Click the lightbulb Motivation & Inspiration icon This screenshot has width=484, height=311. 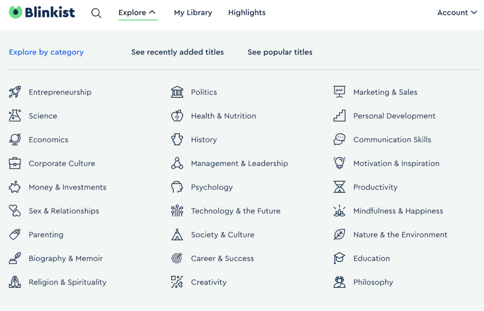coord(339,163)
